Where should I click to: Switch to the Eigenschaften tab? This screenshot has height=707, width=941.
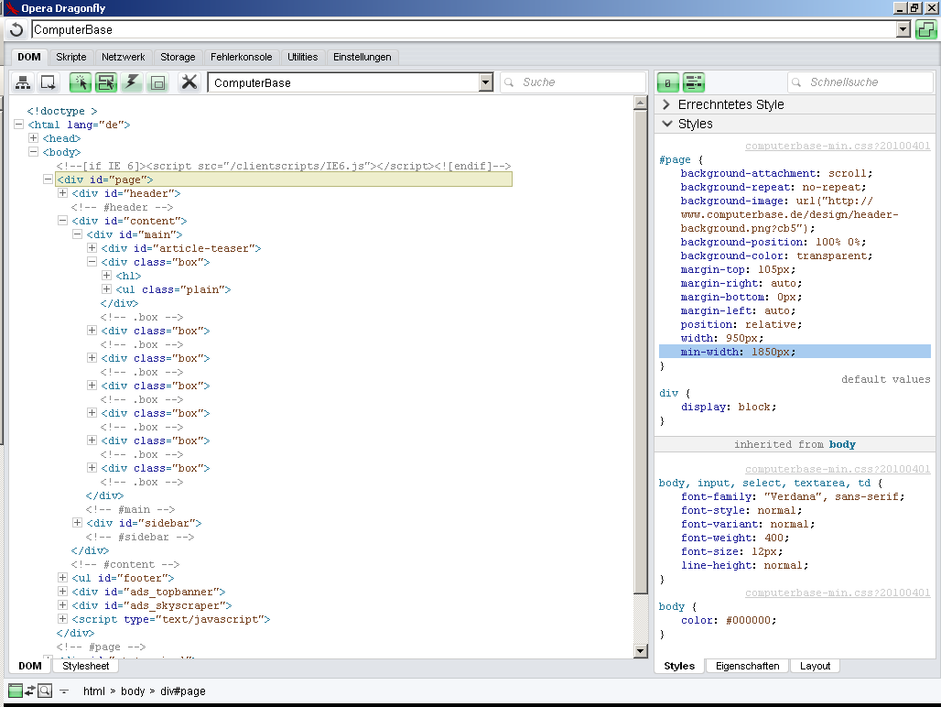click(x=747, y=666)
